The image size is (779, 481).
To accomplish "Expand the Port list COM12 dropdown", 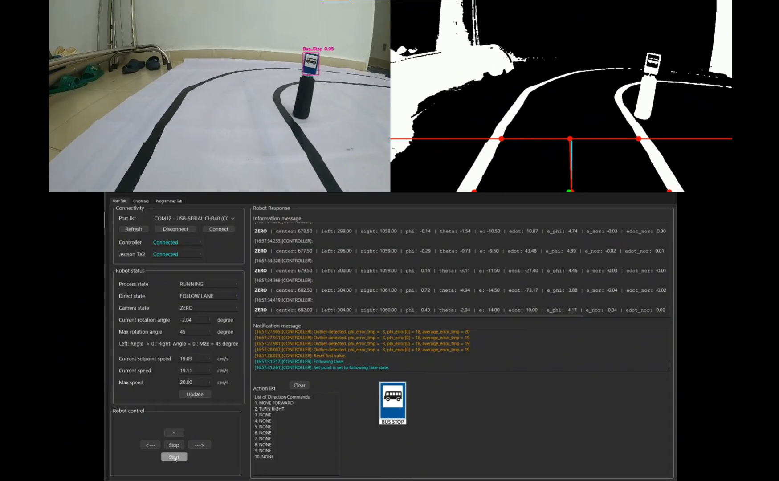I will click(x=194, y=218).
